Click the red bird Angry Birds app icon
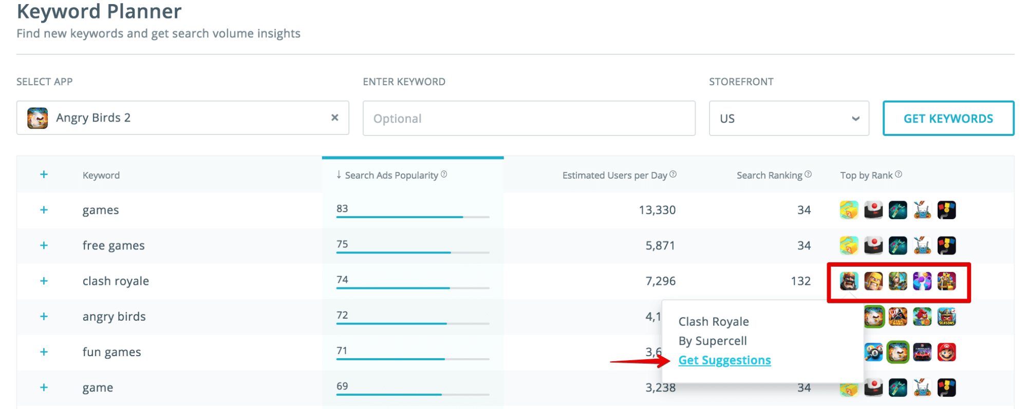This screenshot has height=409, width=1027. click(922, 317)
